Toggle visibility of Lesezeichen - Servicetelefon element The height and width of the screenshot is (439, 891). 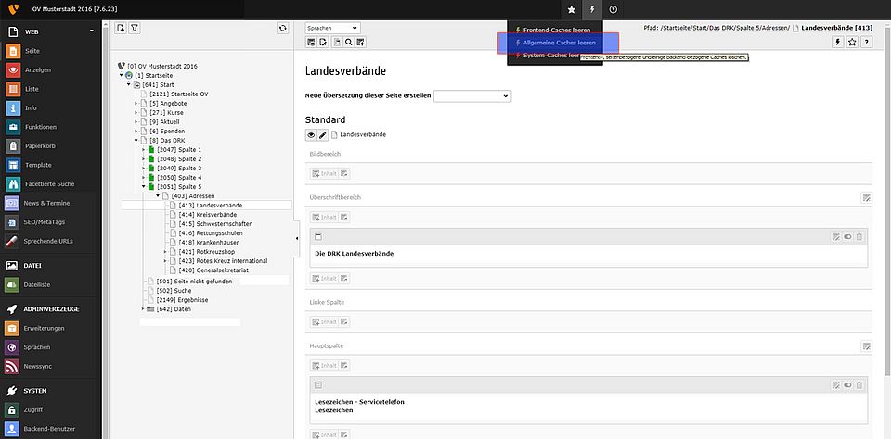click(x=847, y=384)
